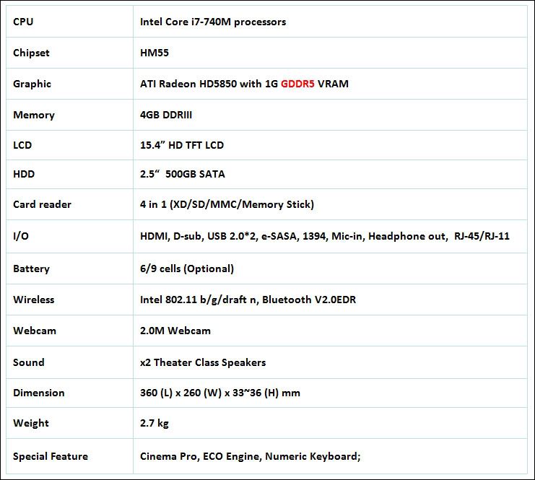Click the x2 Theater Class Speakers text
This screenshot has height=480, width=535.
tap(203, 362)
